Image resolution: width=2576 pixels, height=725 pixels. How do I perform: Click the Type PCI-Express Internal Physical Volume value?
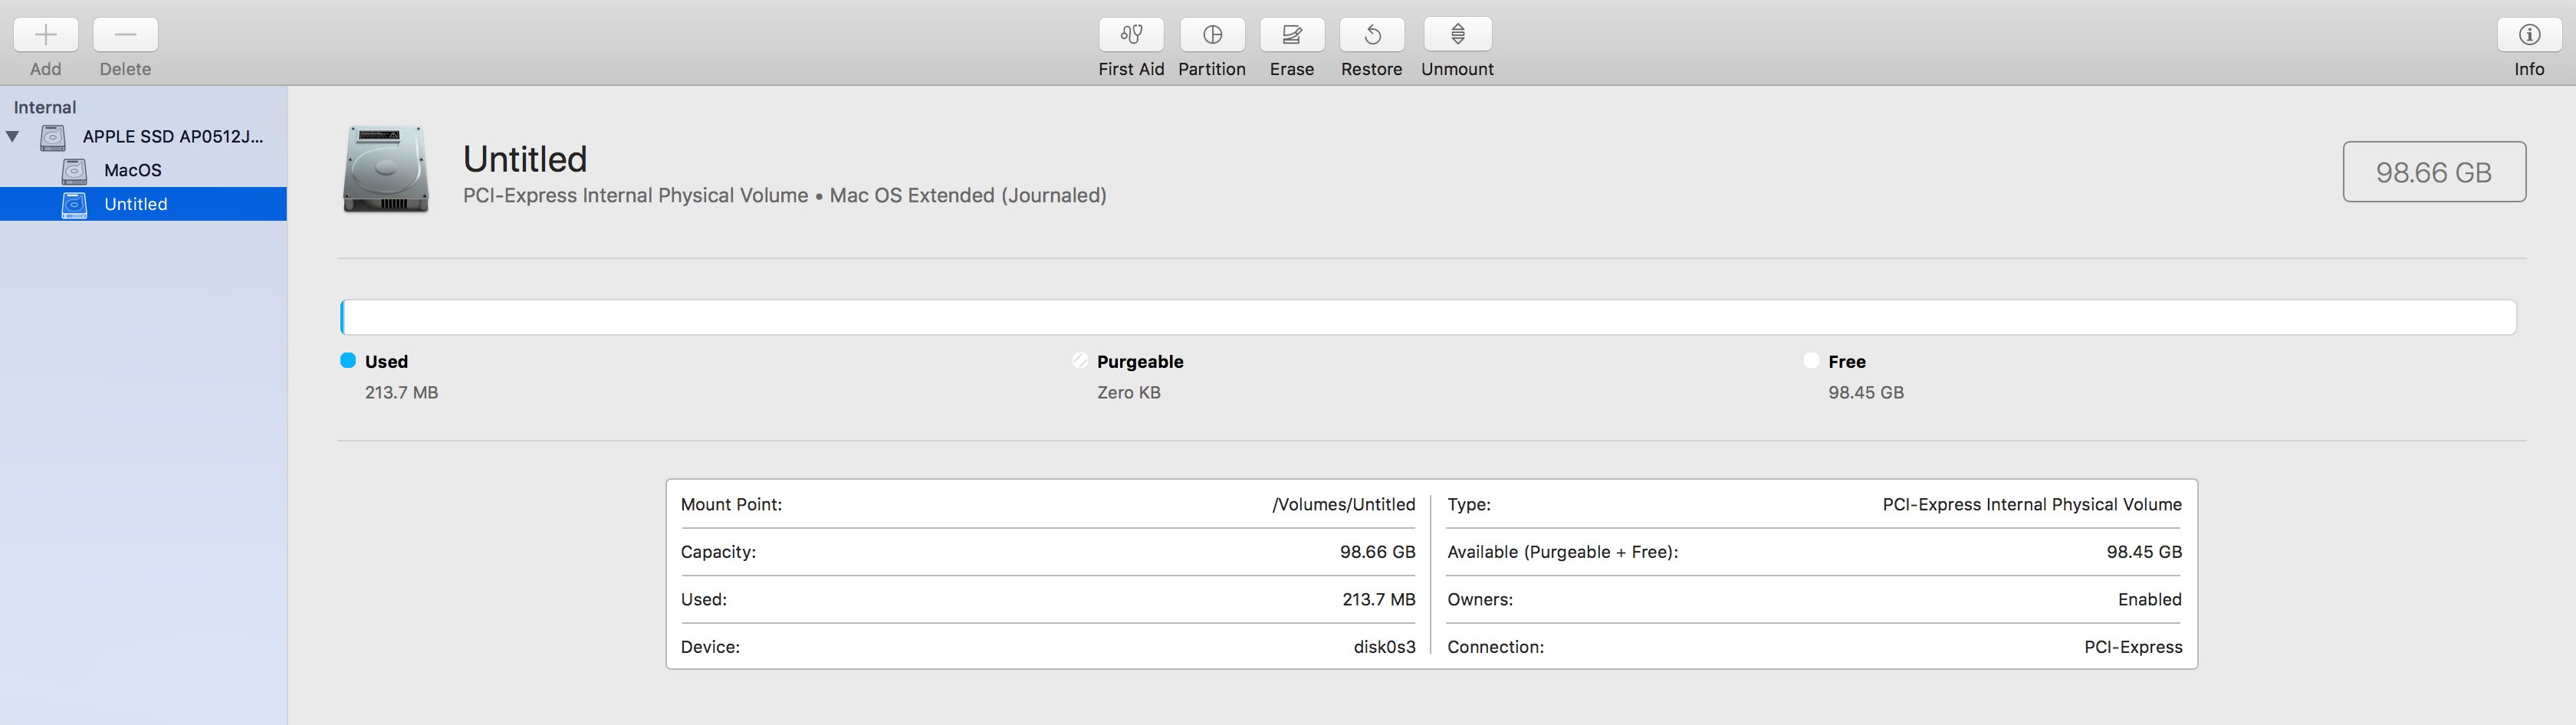point(2032,505)
